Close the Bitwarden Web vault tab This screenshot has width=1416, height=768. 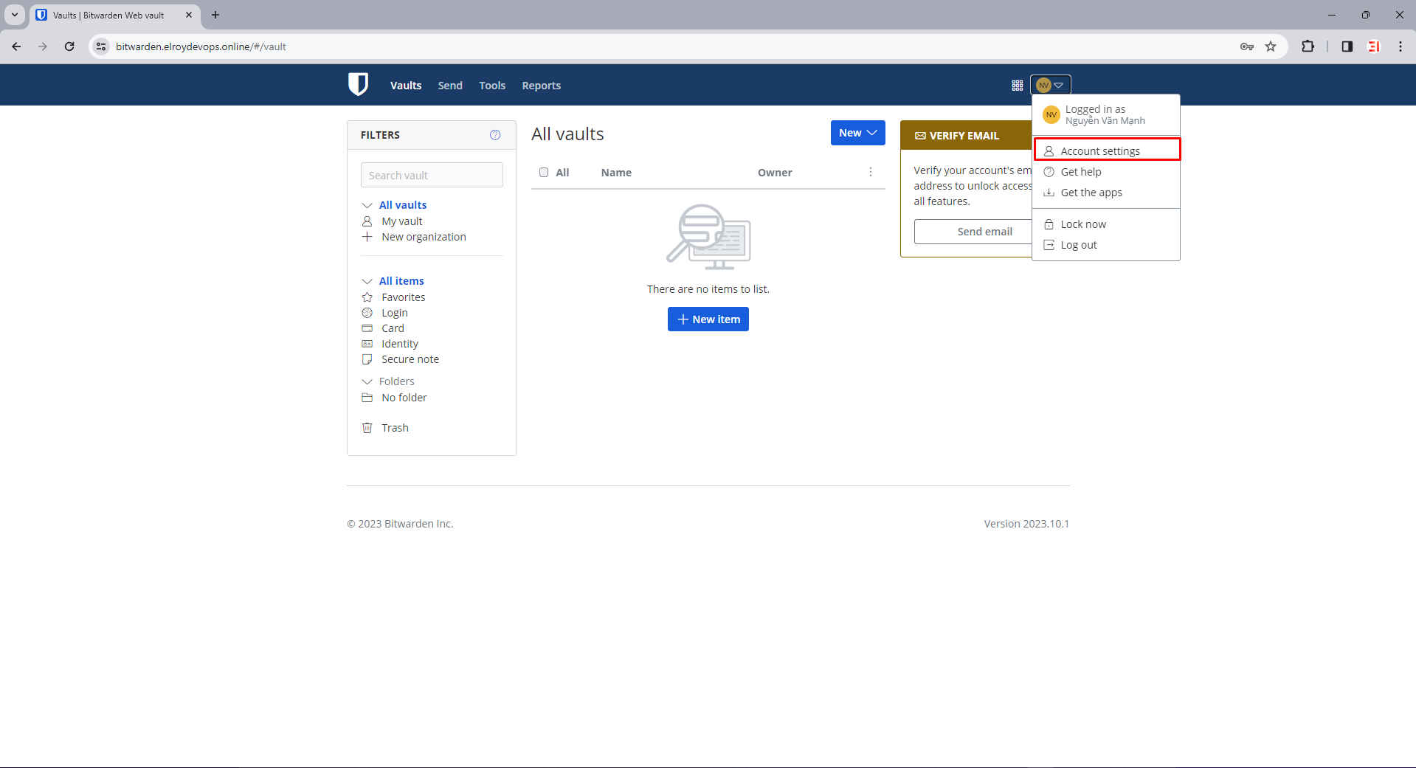[x=189, y=15]
